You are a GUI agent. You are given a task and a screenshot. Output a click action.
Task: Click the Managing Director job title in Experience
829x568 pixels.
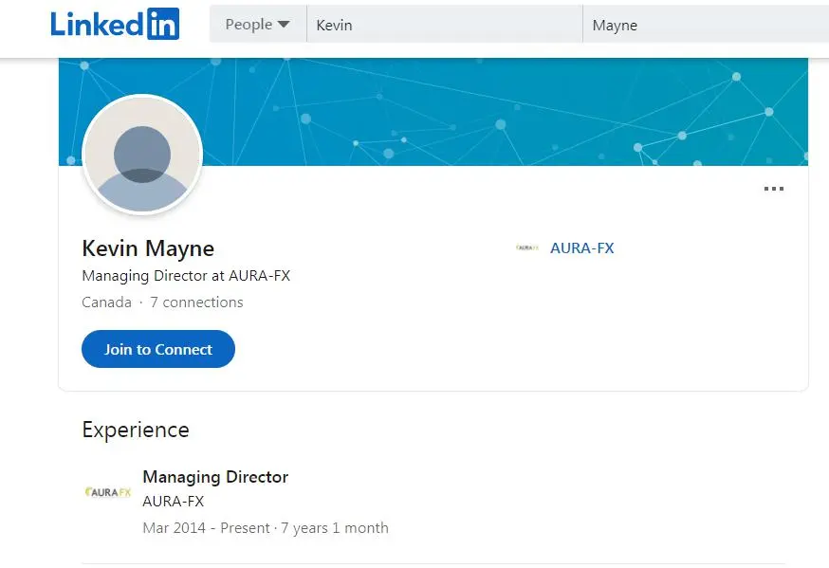click(215, 477)
